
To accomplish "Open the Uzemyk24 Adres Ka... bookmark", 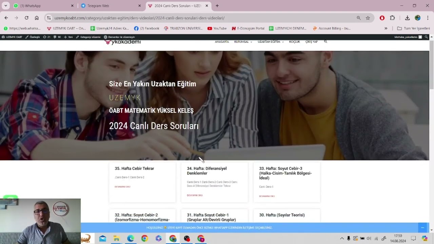I will [110, 28].
